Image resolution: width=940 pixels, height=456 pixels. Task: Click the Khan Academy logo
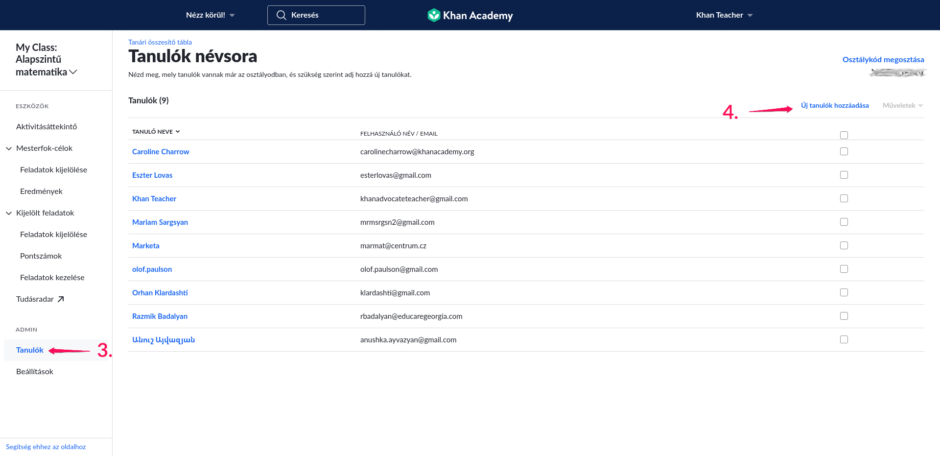470,15
